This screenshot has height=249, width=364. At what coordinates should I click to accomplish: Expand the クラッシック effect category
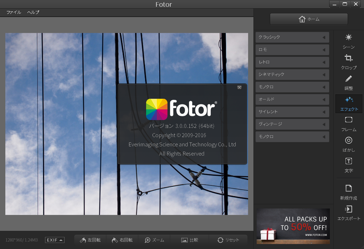point(292,37)
